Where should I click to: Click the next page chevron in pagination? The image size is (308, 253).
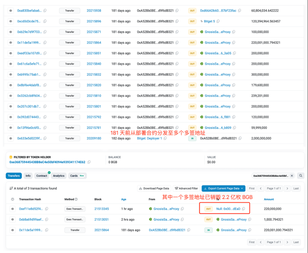pos(287,188)
